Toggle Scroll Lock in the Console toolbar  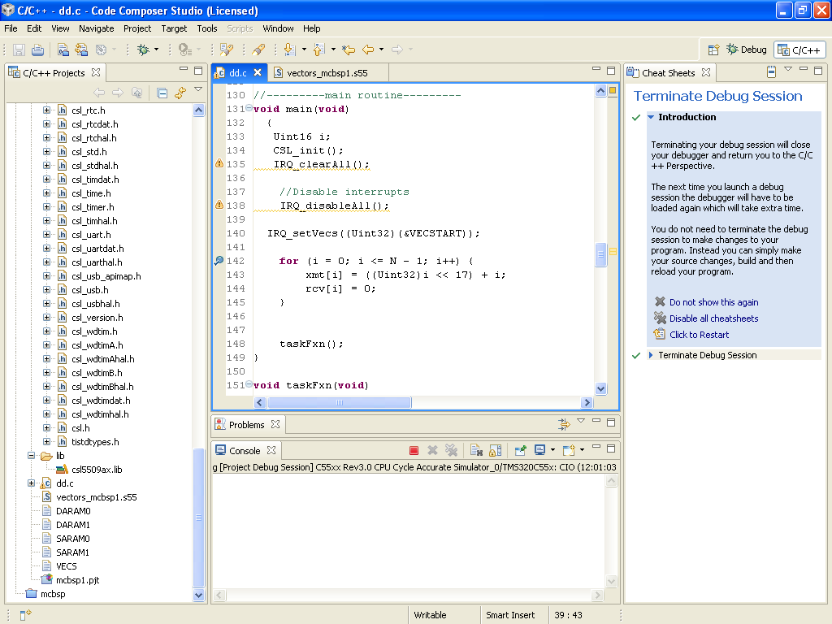[x=494, y=450]
